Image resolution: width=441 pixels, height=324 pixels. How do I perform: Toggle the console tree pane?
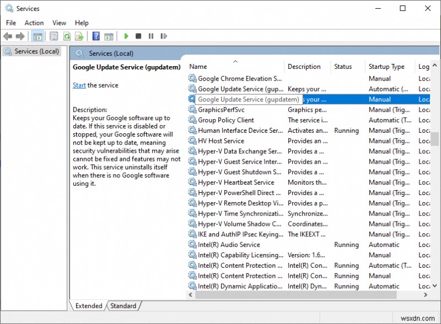37,36
